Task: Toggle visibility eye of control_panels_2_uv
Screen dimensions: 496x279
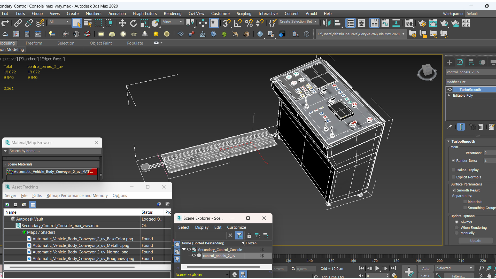Action: click(193, 255)
